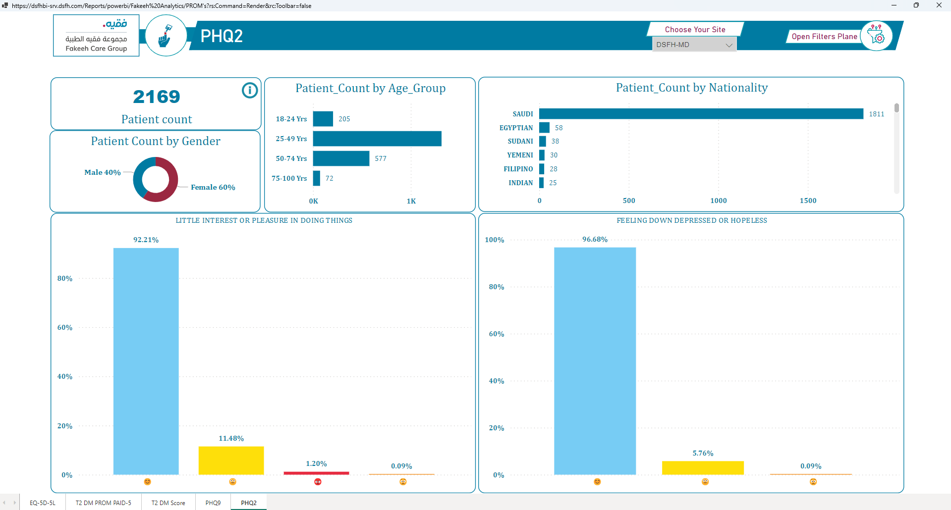Screen dimensions: 951x510
Task: Click the Male 40% label
Action: click(103, 172)
